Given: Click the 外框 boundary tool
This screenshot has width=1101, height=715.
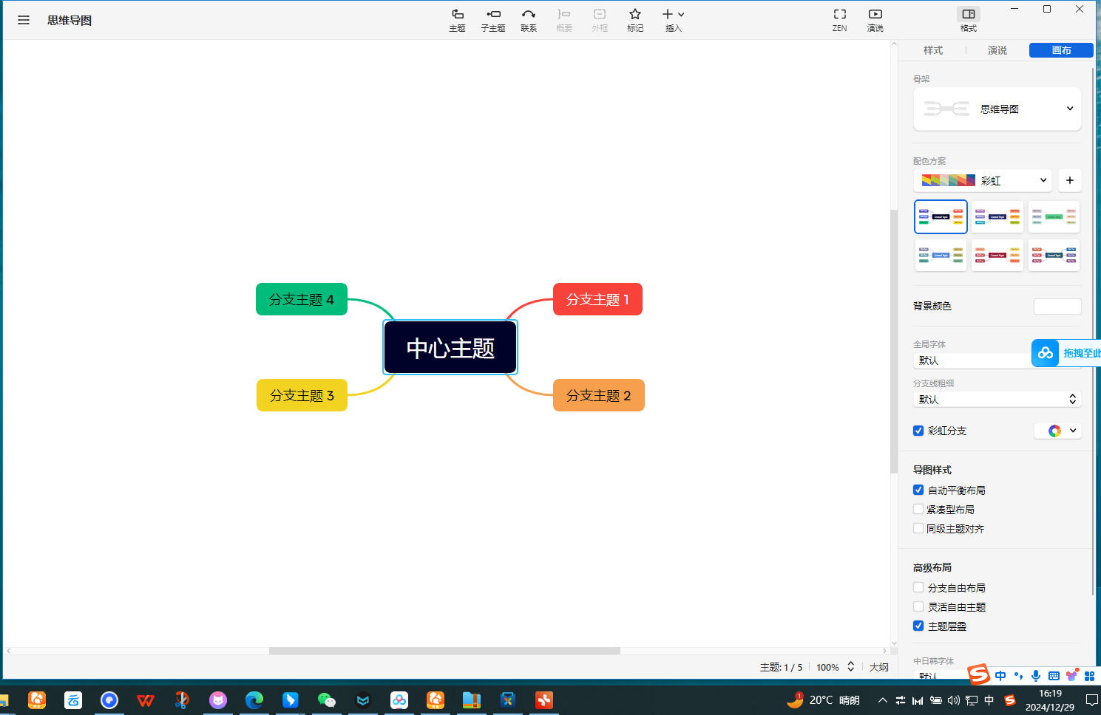Looking at the screenshot, I should (x=600, y=20).
